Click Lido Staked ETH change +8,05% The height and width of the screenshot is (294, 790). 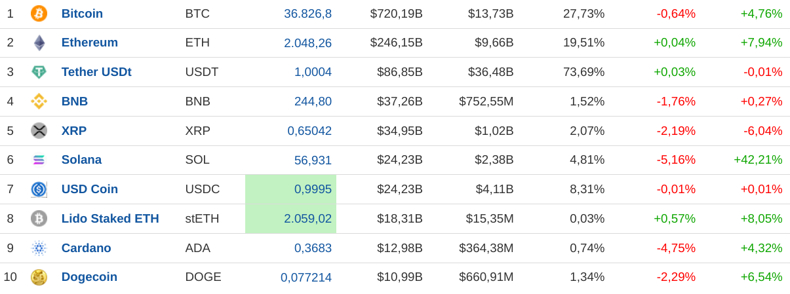coord(762,219)
